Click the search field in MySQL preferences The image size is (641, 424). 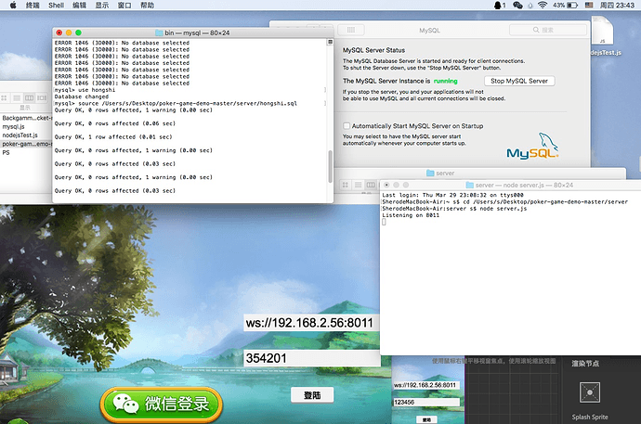pos(548,30)
